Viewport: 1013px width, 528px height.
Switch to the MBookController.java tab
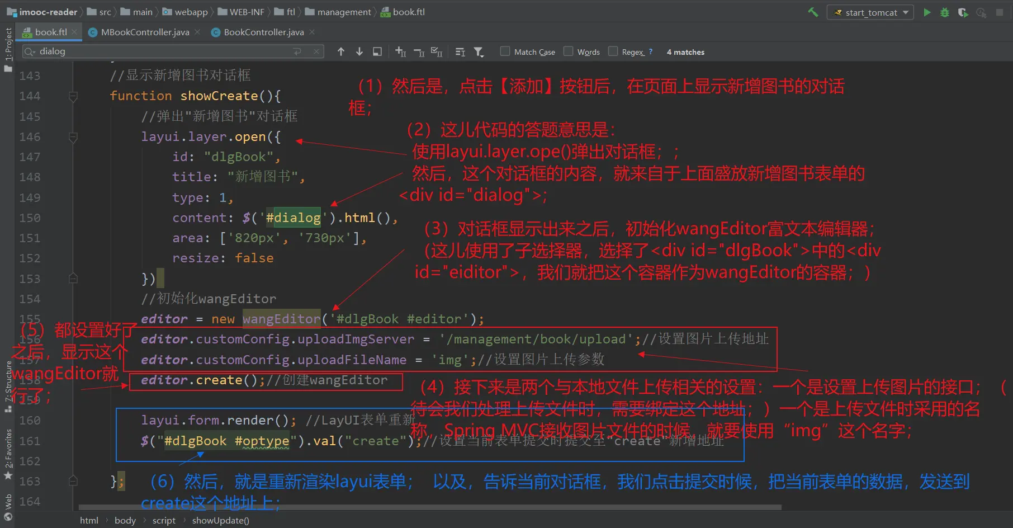[145, 32]
